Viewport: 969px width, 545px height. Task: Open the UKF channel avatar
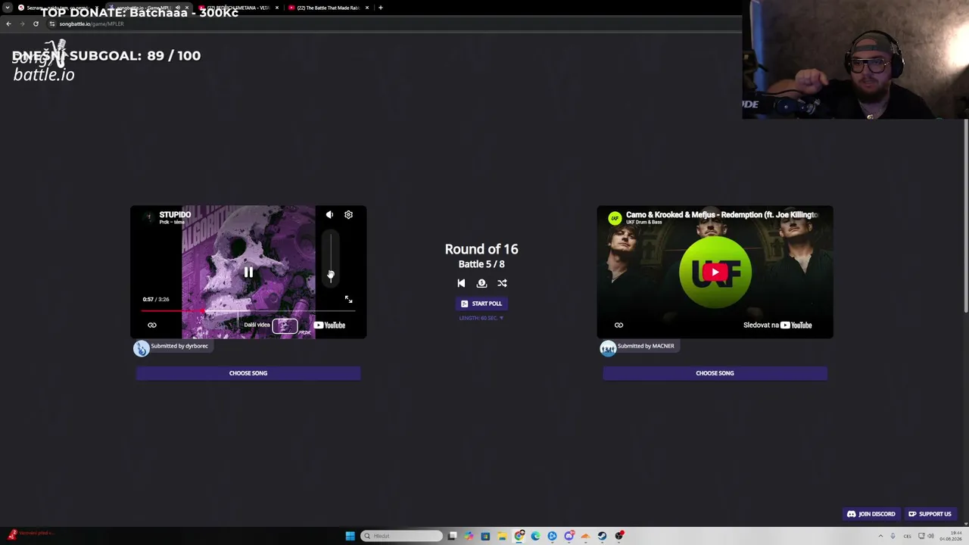(615, 218)
